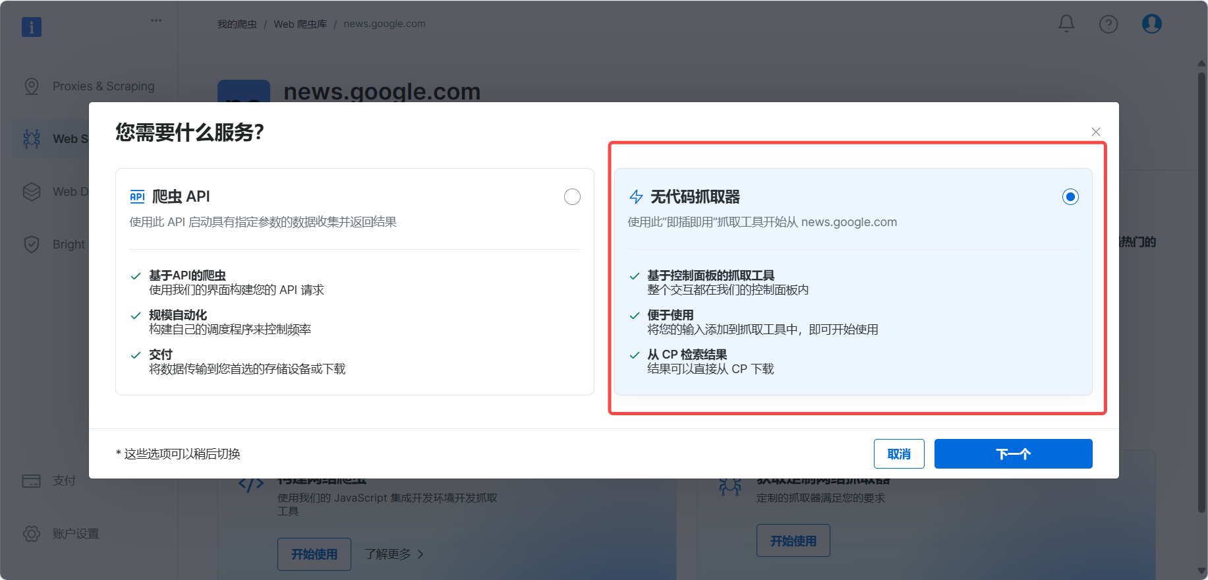Click the 这些选项可以稍后切换 note
The width and height of the screenshot is (1208, 580).
click(x=178, y=453)
